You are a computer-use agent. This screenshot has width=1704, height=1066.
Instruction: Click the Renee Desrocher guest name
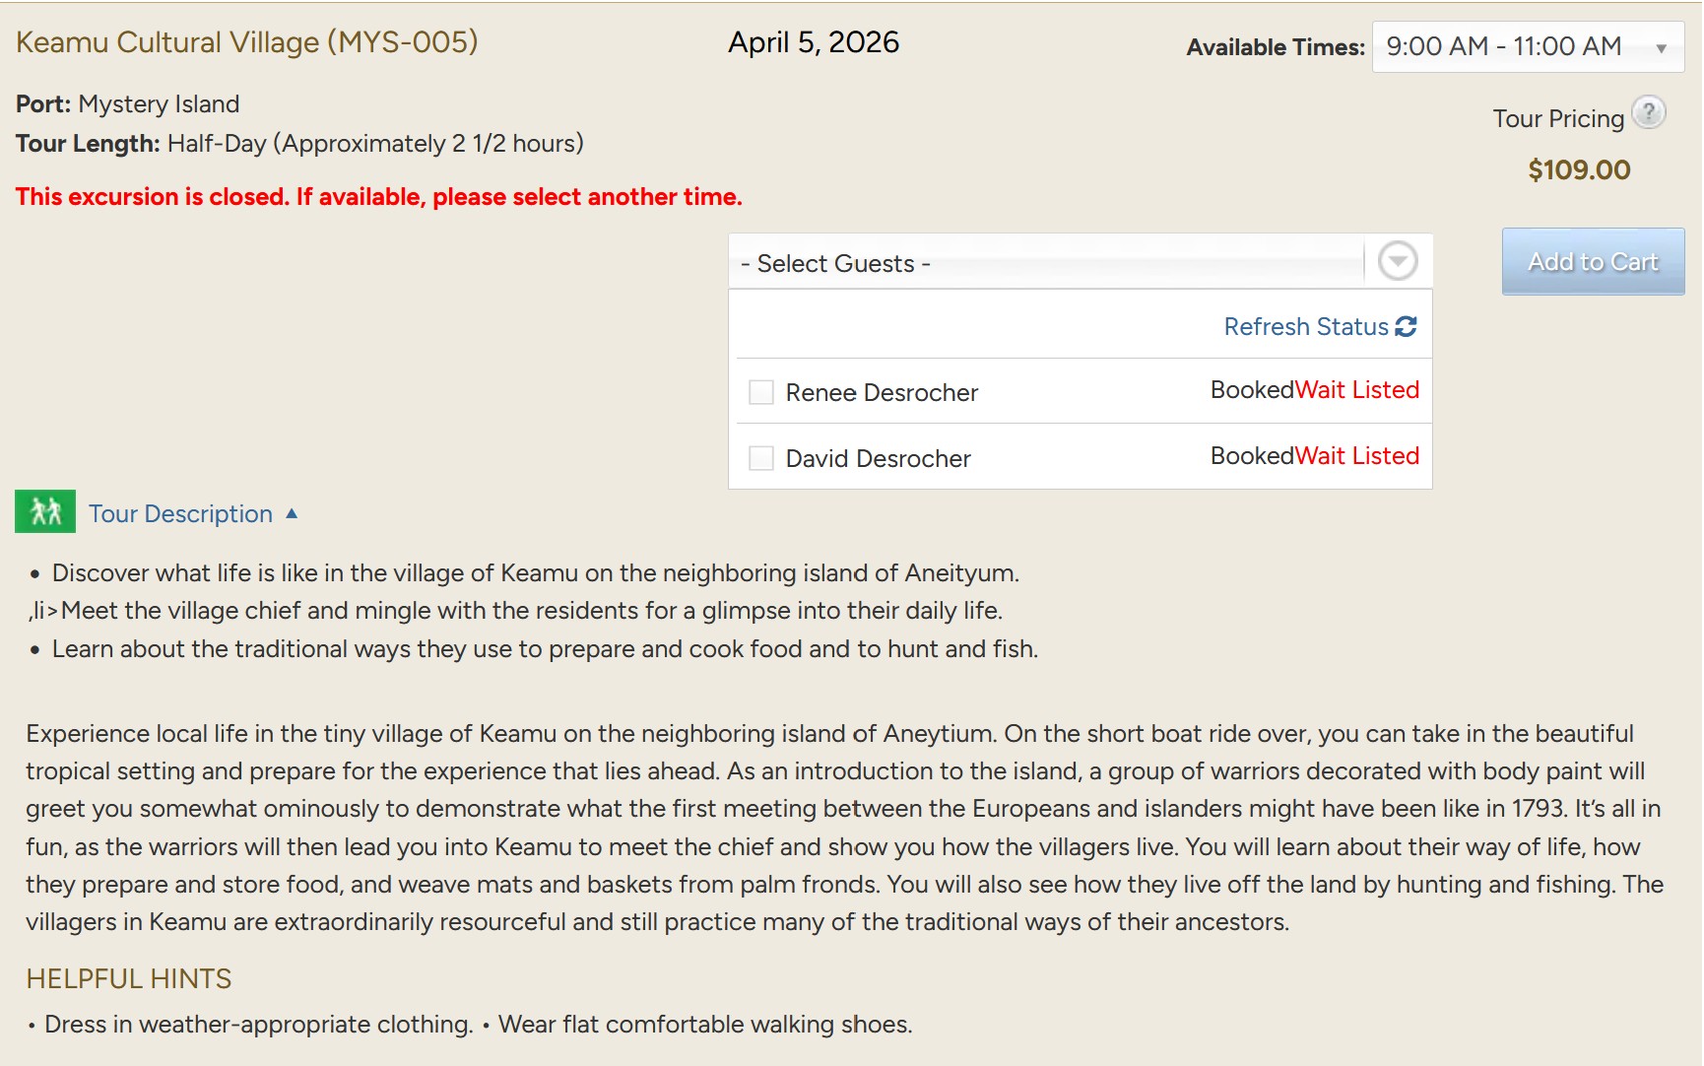tap(882, 393)
